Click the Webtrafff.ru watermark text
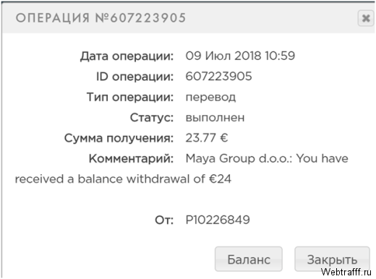 (x=346, y=272)
